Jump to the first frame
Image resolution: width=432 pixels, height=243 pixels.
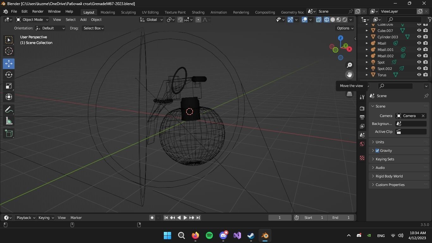point(166,218)
